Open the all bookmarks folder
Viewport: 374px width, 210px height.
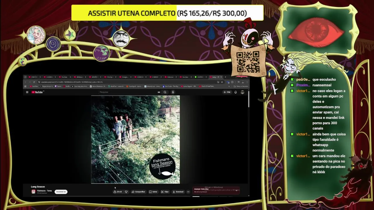pyautogui.click(x=241, y=86)
